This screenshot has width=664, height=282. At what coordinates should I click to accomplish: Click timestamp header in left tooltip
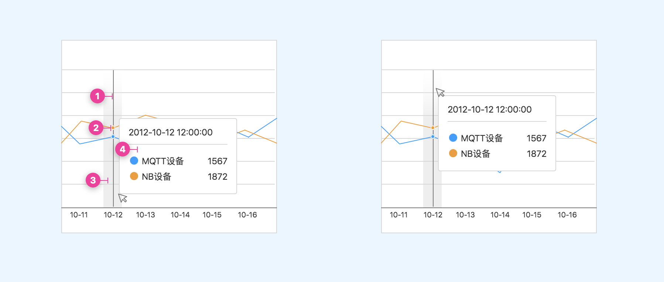(171, 132)
